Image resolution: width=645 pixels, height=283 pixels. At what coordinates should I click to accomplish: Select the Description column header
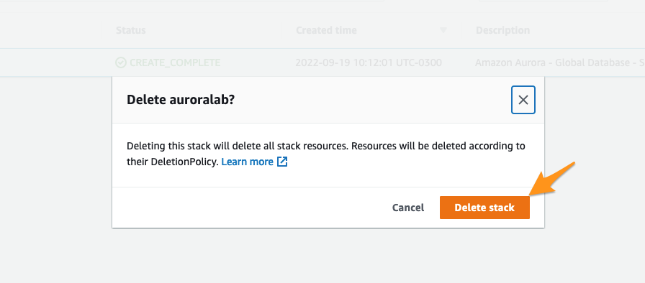pos(502,30)
